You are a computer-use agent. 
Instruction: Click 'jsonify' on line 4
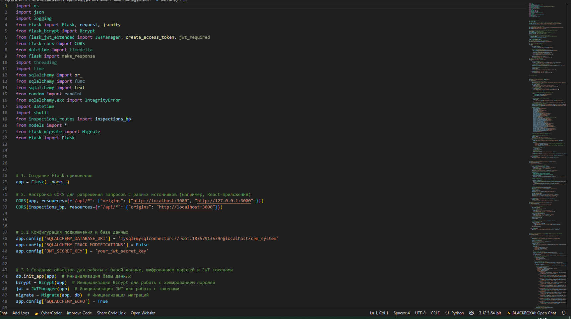pyautogui.click(x=111, y=25)
